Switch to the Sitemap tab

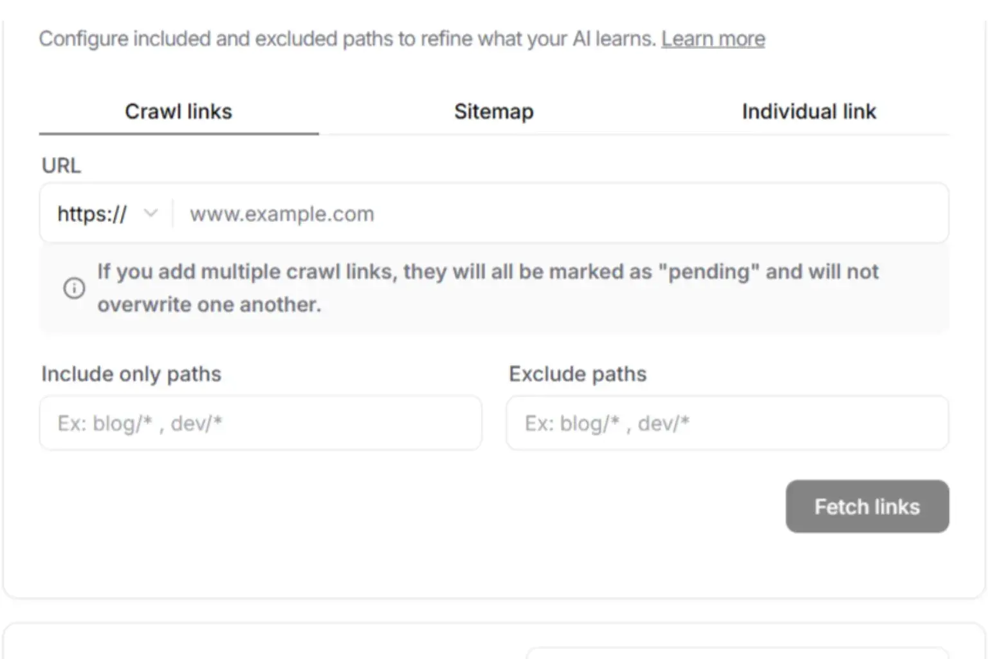493,111
